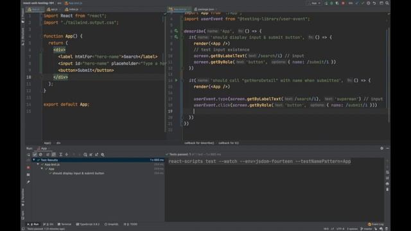
Task: Open the Structure sidebar panel
Action: click(23, 37)
